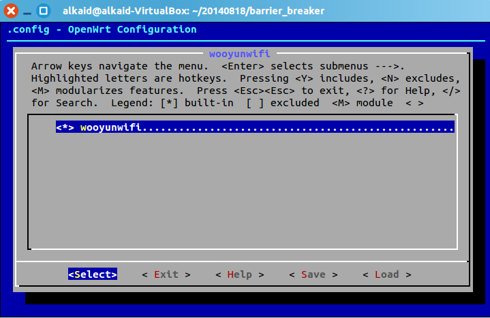
Task: Toggle the <*> marker beside wooyunwifi
Action: pos(65,127)
